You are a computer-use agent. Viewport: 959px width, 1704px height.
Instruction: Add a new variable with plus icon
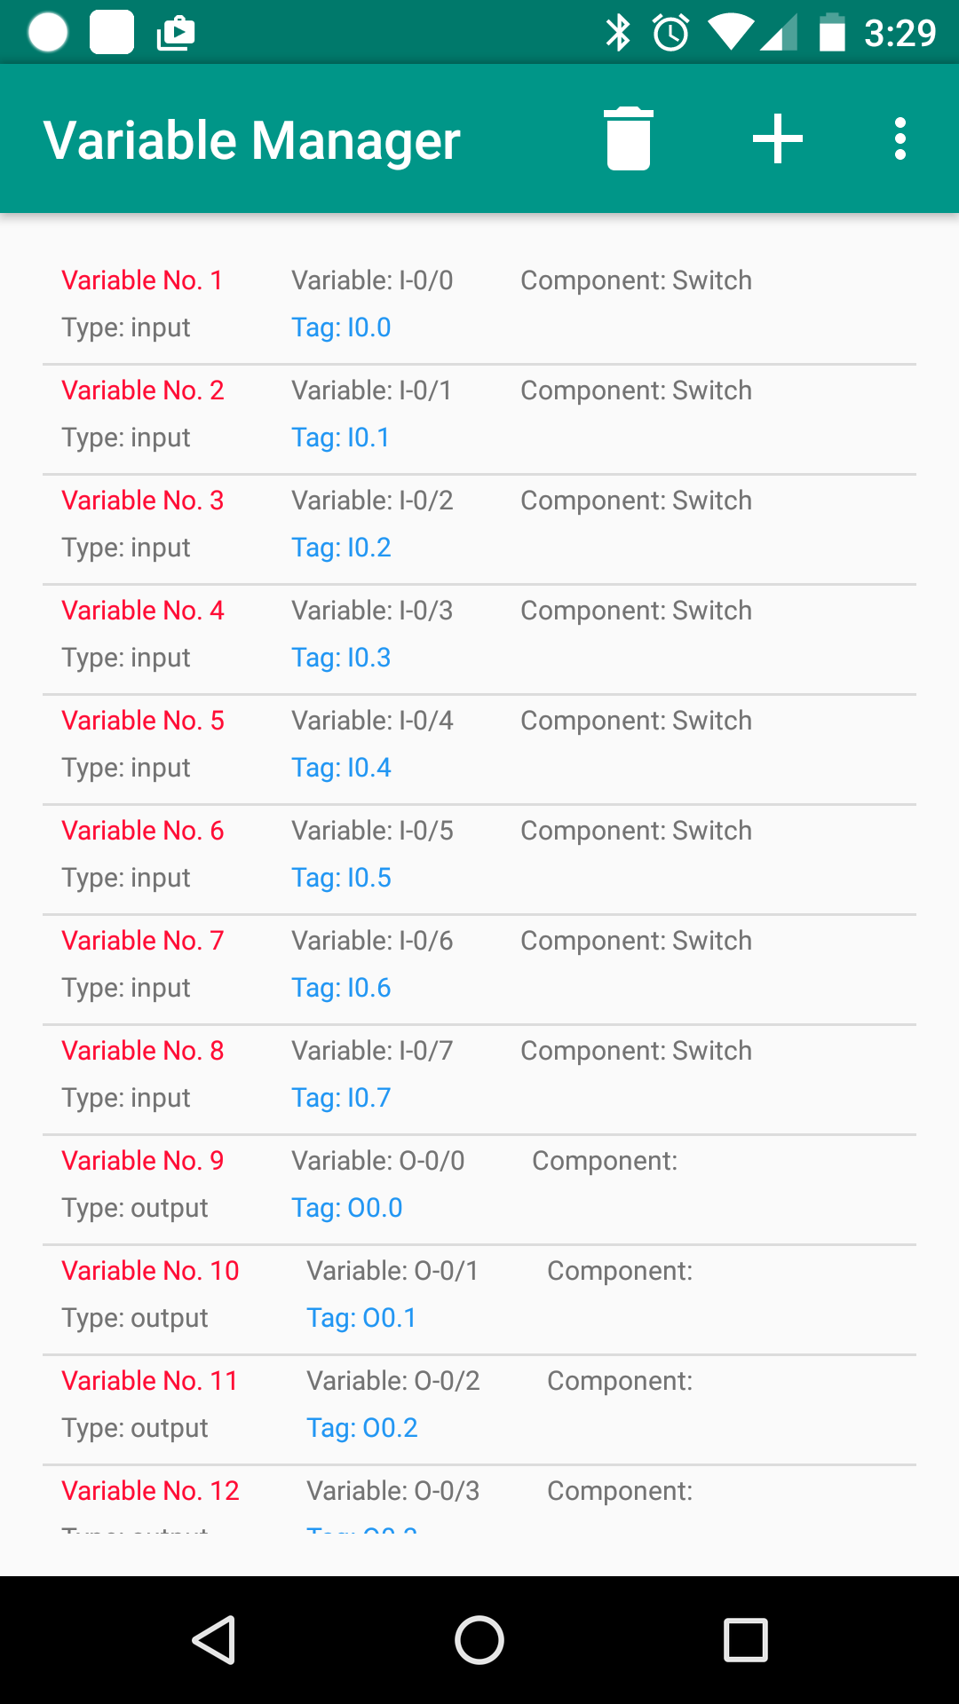coord(777,138)
